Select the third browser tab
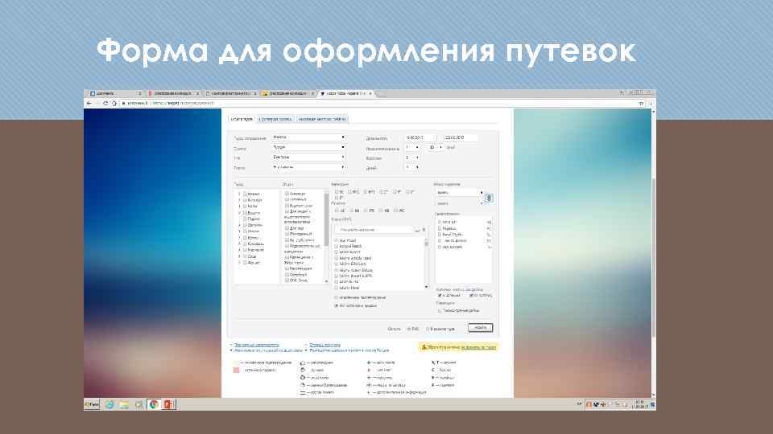 point(230,93)
